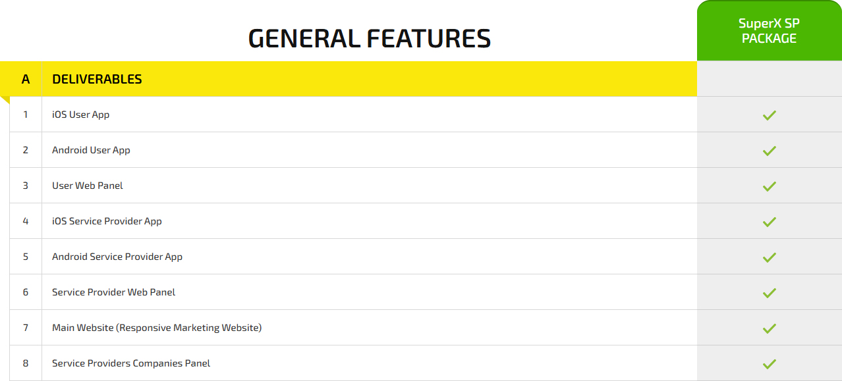Viewport: 842px width, 381px height.
Task: Click Main Website (Responsive Marketing Website) text
Action: point(157,328)
